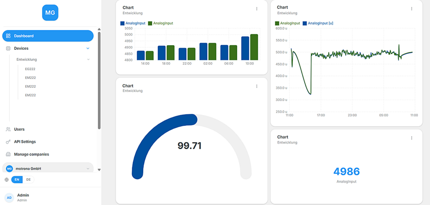The image size is (430, 205).
Task: Toggle green AnalogInput series in bar chart legend
Action: (x=161, y=23)
